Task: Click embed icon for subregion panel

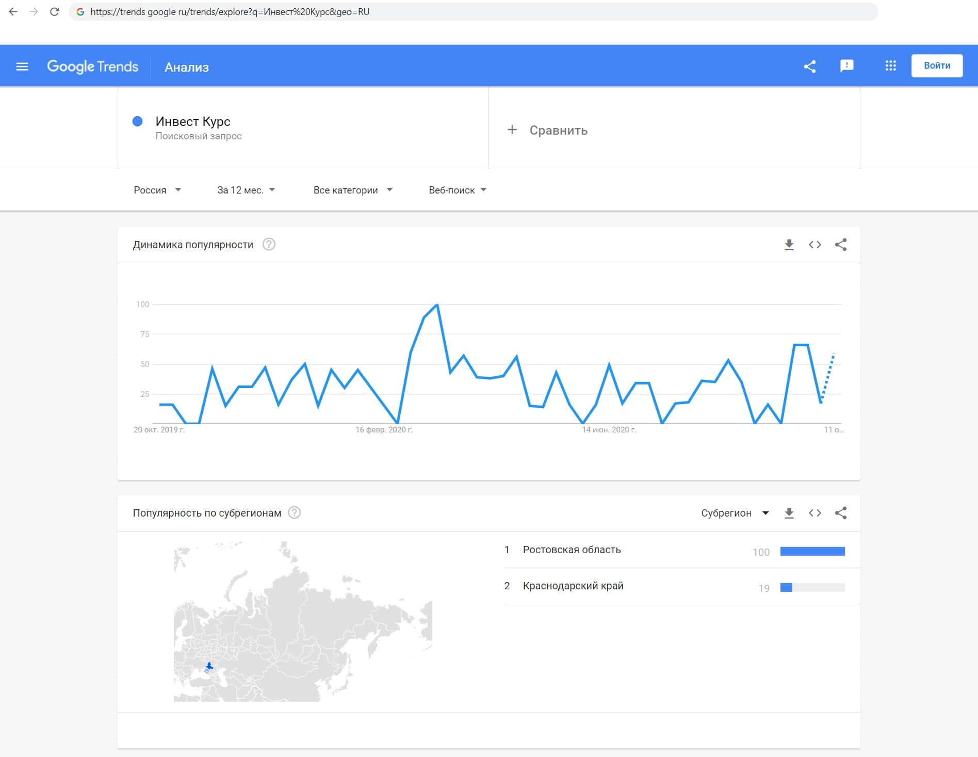Action: tap(814, 513)
